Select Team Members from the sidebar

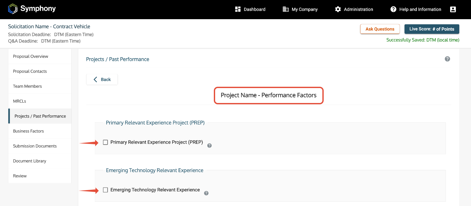(x=27, y=86)
